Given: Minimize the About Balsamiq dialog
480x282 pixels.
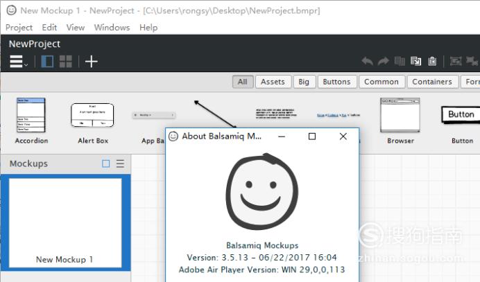Looking at the screenshot, I should pyautogui.click(x=282, y=136).
